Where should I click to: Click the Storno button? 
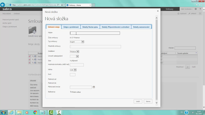pos(148,101)
